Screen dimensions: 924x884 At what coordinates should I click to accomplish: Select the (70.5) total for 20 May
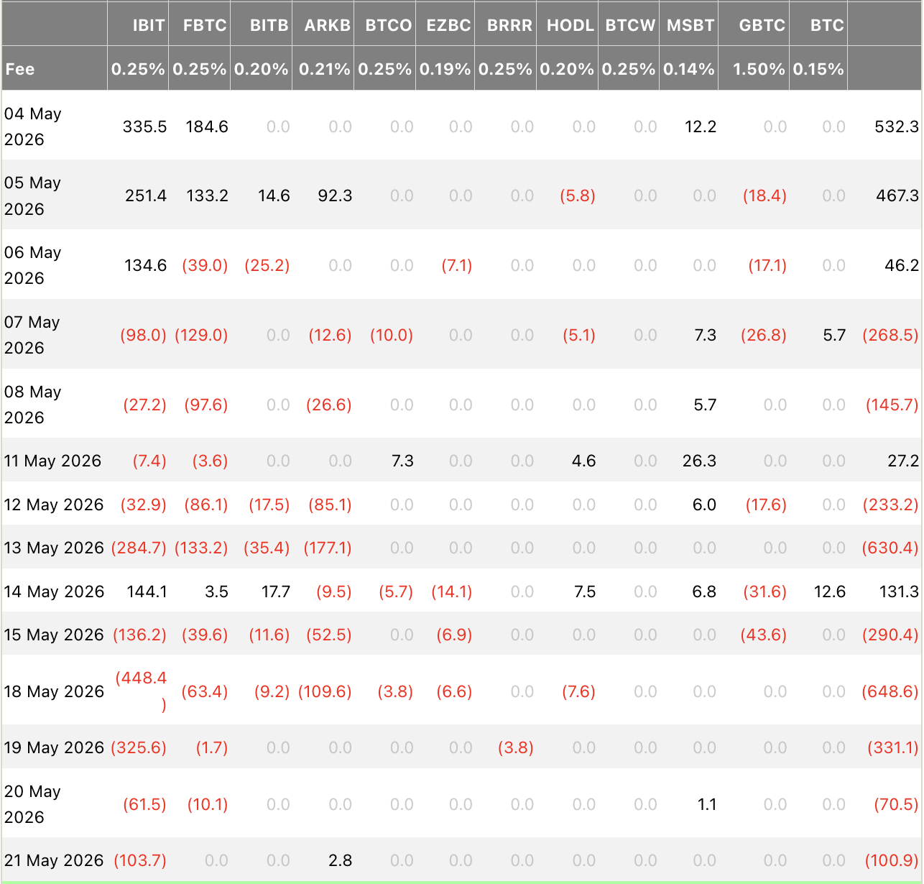pos(897,804)
